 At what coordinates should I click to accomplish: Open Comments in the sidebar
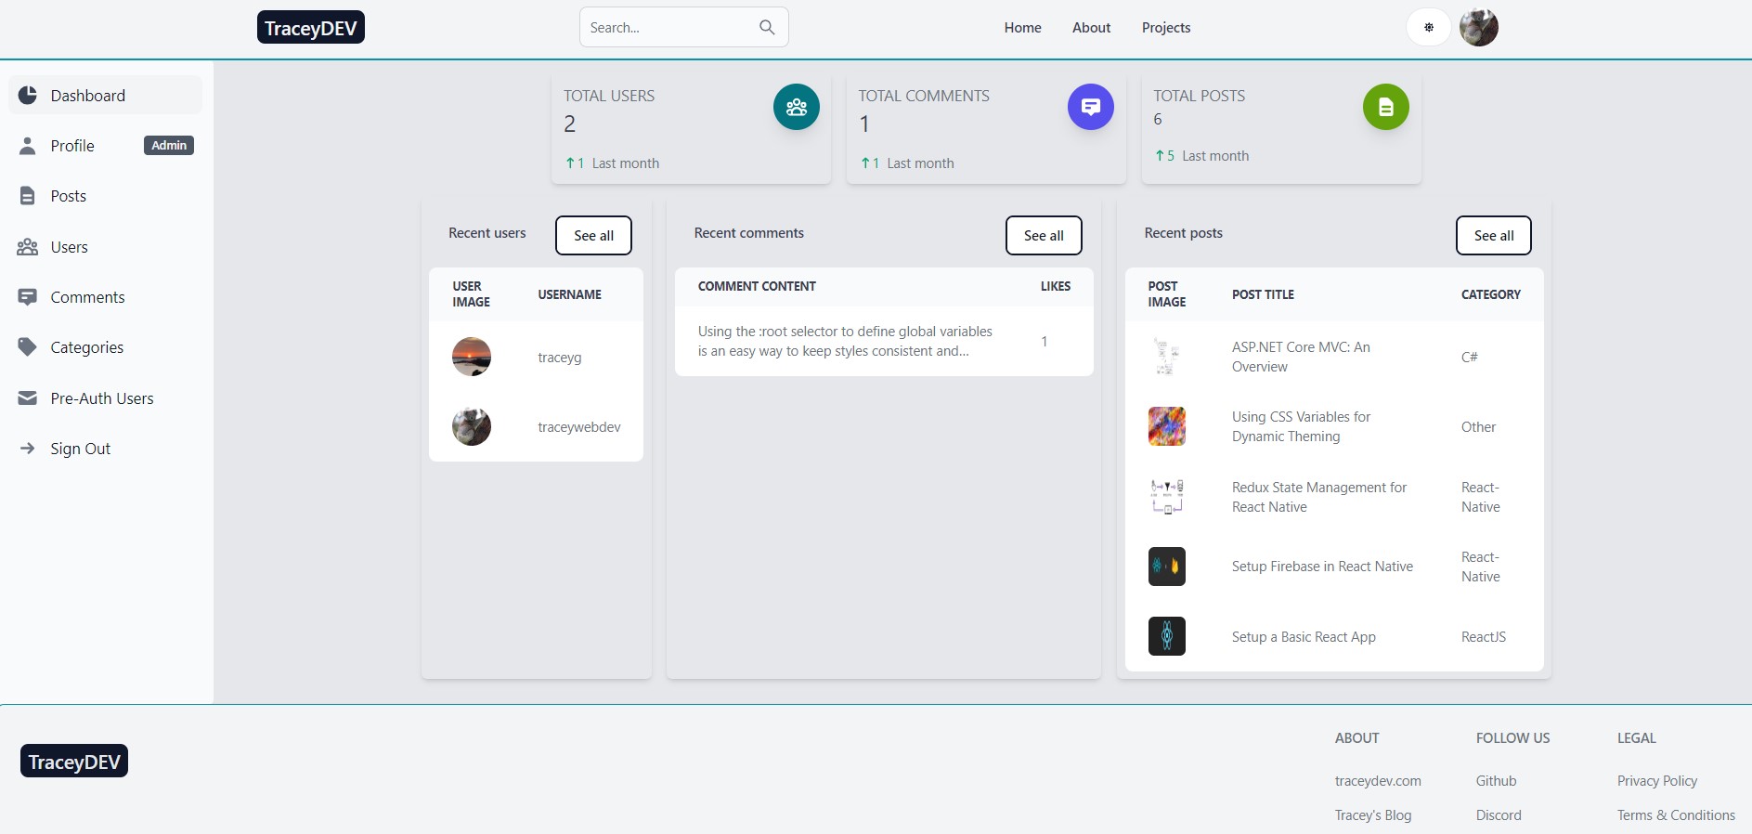(87, 297)
